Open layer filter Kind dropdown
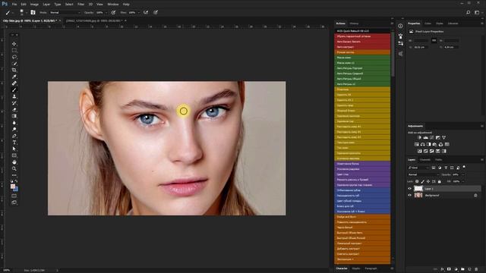Image resolution: width=486 pixels, height=273 pixels. click(418, 168)
